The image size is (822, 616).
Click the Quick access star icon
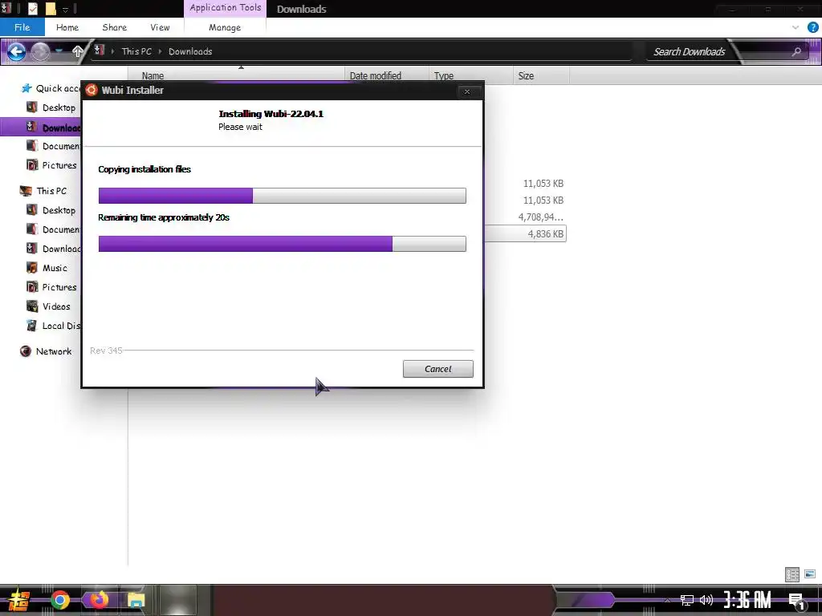point(26,88)
